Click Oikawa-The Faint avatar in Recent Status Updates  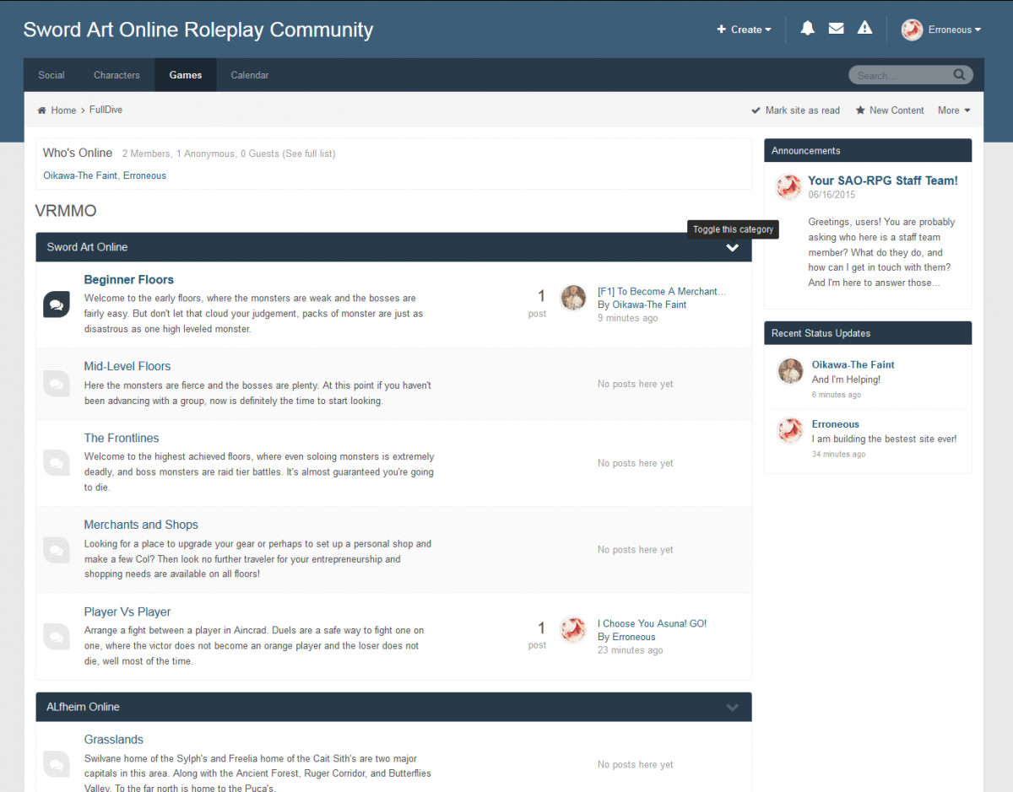pyautogui.click(x=790, y=371)
